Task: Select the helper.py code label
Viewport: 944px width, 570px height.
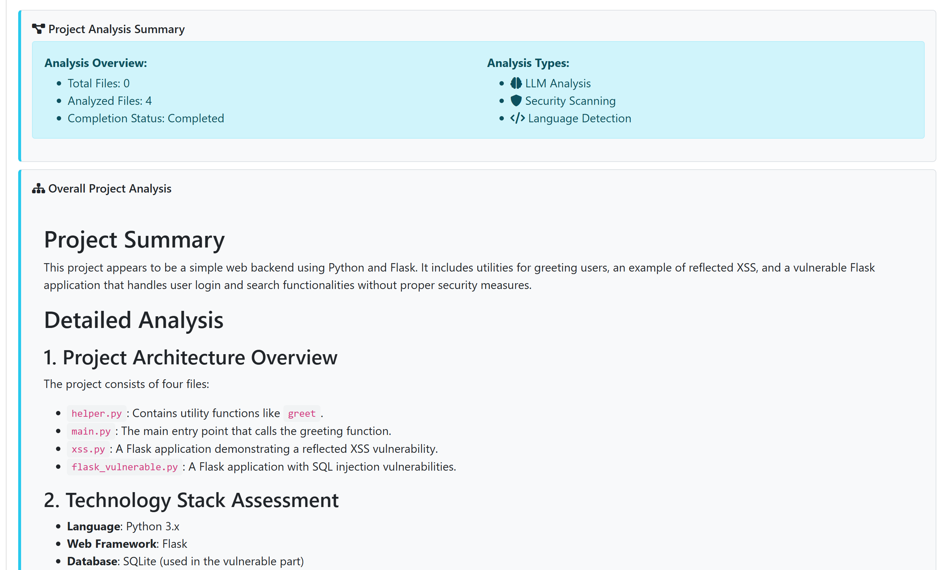Action: (96, 413)
